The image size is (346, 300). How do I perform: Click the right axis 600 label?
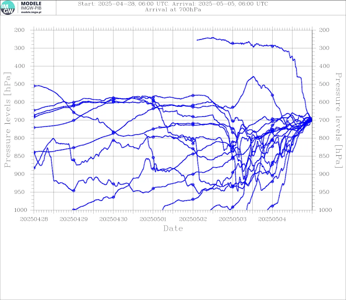pos(324,102)
